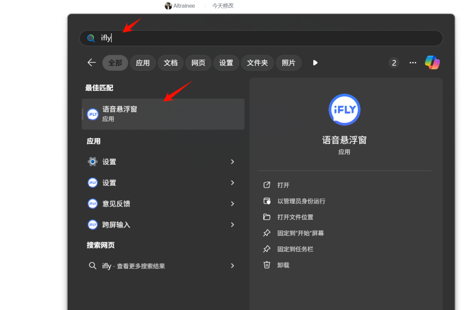Click 打开 to launch the app
The width and height of the screenshot is (466, 310).
coord(283,185)
